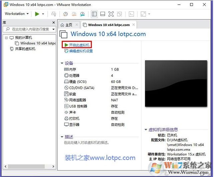Open the console view icon

click(131, 14)
